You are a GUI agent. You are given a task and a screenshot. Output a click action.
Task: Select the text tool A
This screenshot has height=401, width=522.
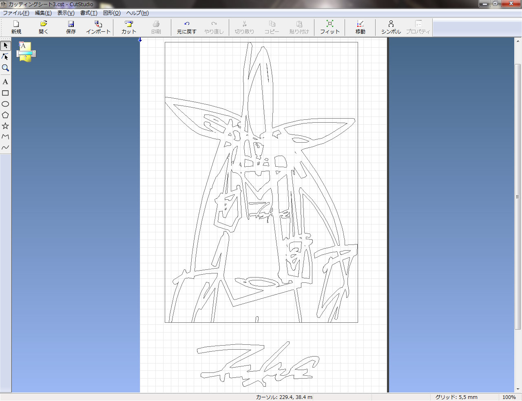pos(5,82)
